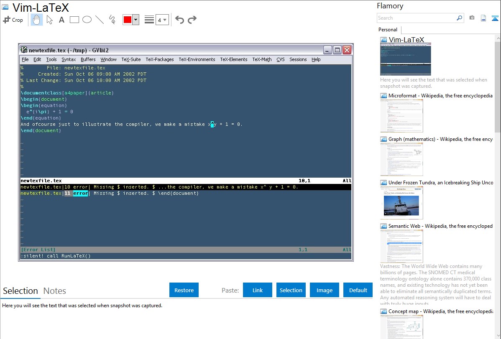The height and width of the screenshot is (339, 501).
Task: Click the small icon before Vim-LaTeX in the Personal list
Action: point(383,40)
